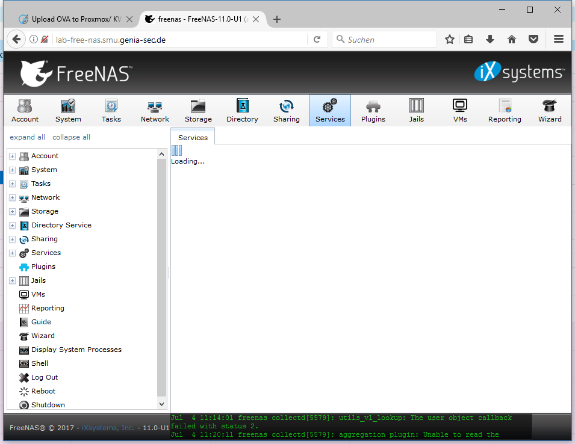Go to browser home page icon
Viewport: 575px width, 444px height.
512,39
